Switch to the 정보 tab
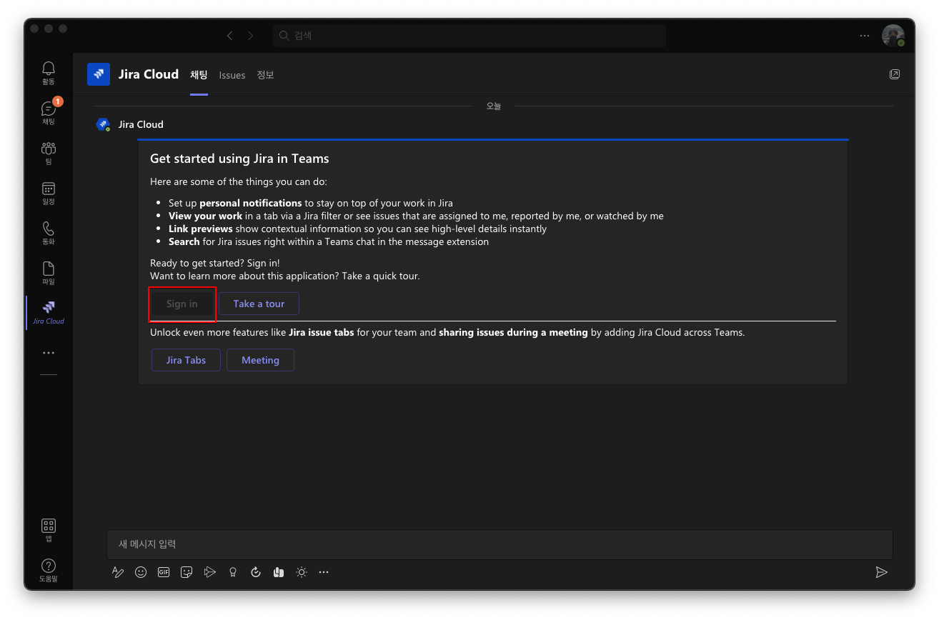Image resolution: width=939 pixels, height=620 pixels. click(265, 75)
